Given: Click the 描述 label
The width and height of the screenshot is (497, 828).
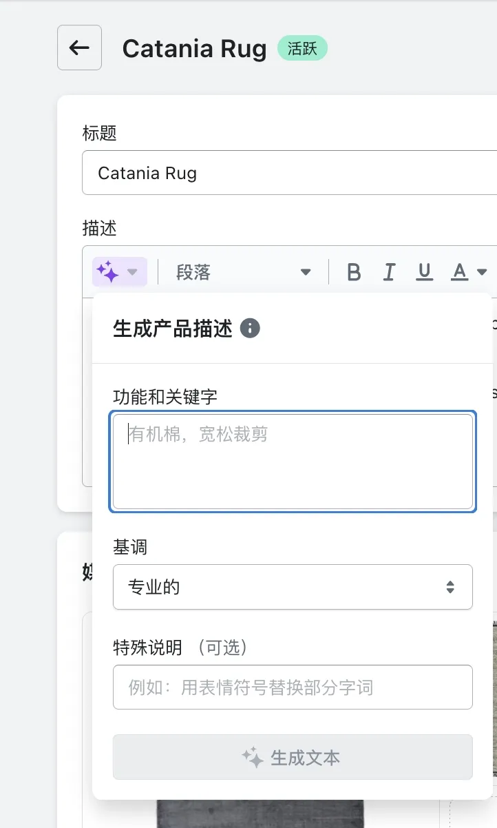Looking at the screenshot, I should coord(99,229).
